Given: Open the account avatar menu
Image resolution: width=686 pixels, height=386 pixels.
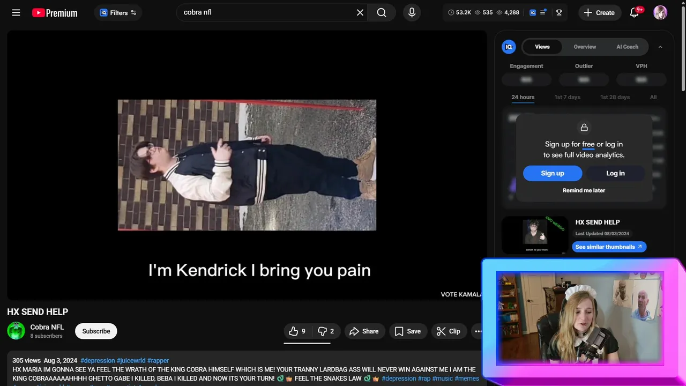Looking at the screenshot, I should click(x=660, y=12).
